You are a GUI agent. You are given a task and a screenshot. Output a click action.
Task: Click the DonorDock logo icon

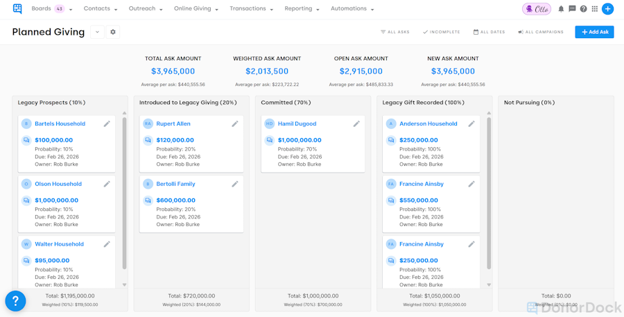pos(17,9)
